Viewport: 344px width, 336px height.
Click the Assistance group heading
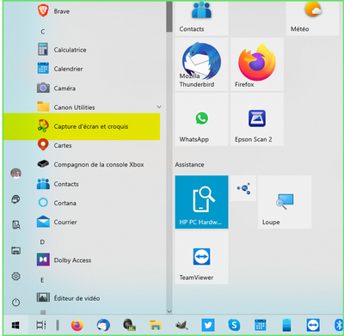tap(189, 165)
